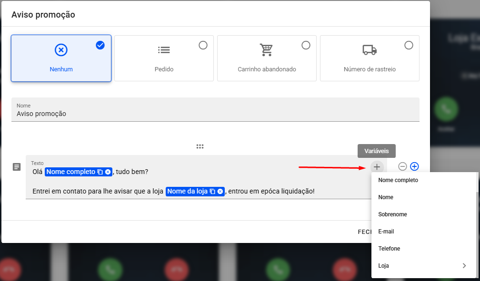
Task: Click the text block type icon
Action: [x=17, y=167]
